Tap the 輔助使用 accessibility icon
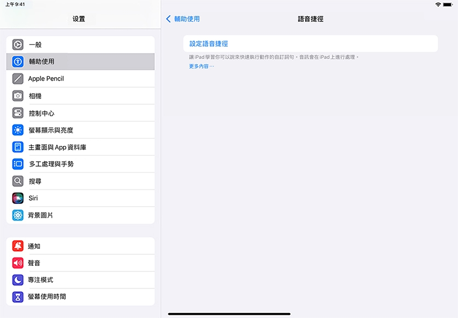This screenshot has height=318, width=458. click(x=18, y=62)
